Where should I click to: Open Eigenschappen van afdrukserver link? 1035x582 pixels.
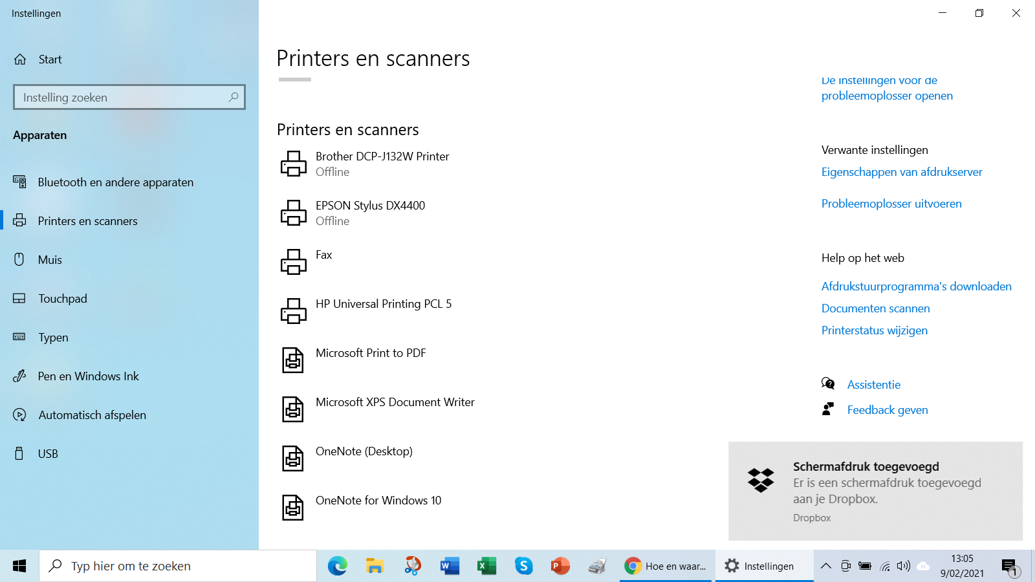point(902,172)
